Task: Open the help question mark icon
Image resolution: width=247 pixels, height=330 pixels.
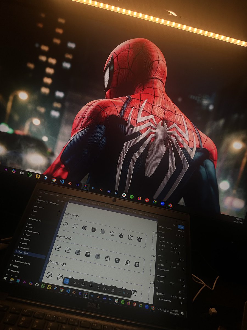Action: [181, 303]
